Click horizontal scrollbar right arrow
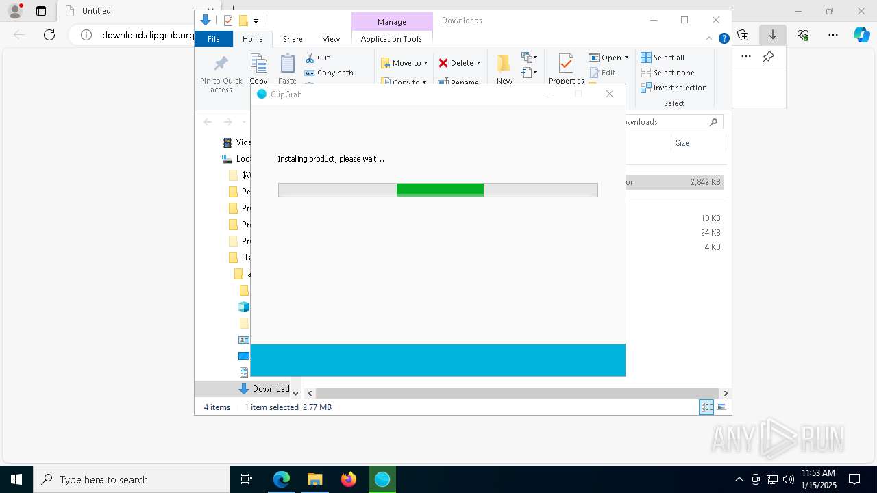Viewport: 877px width, 493px height. (726, 393)
